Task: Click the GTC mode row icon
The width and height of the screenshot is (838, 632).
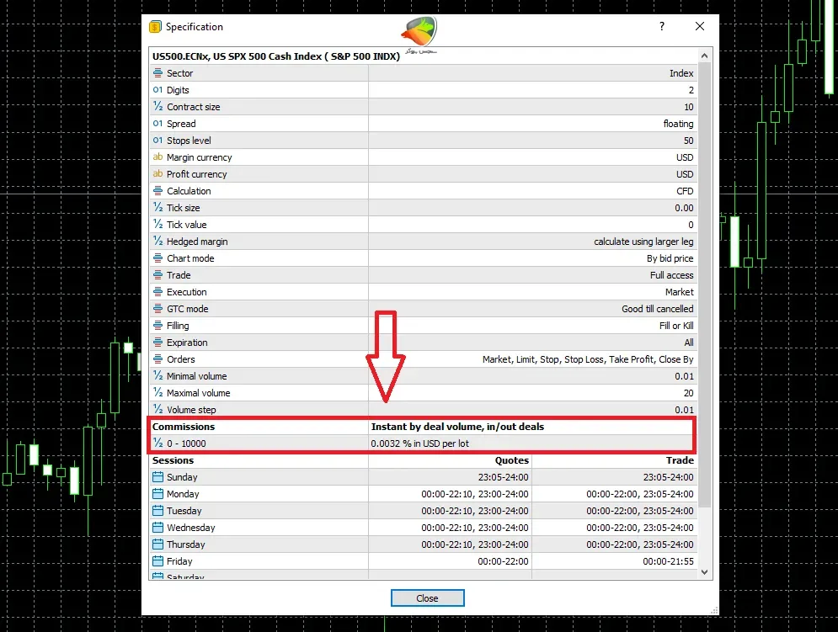Action: pos(157,308)
